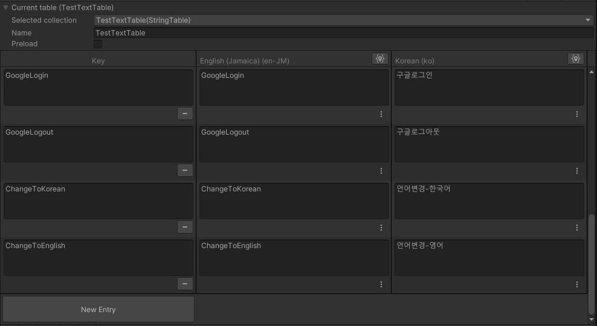Open options menu for English ChangeToKorean cell
Screen dimensions: 597x326
point(381,228)
